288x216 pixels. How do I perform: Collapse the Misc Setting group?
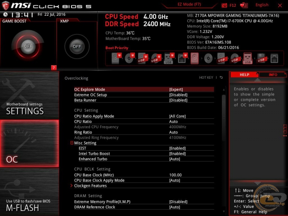pos(72,143)
